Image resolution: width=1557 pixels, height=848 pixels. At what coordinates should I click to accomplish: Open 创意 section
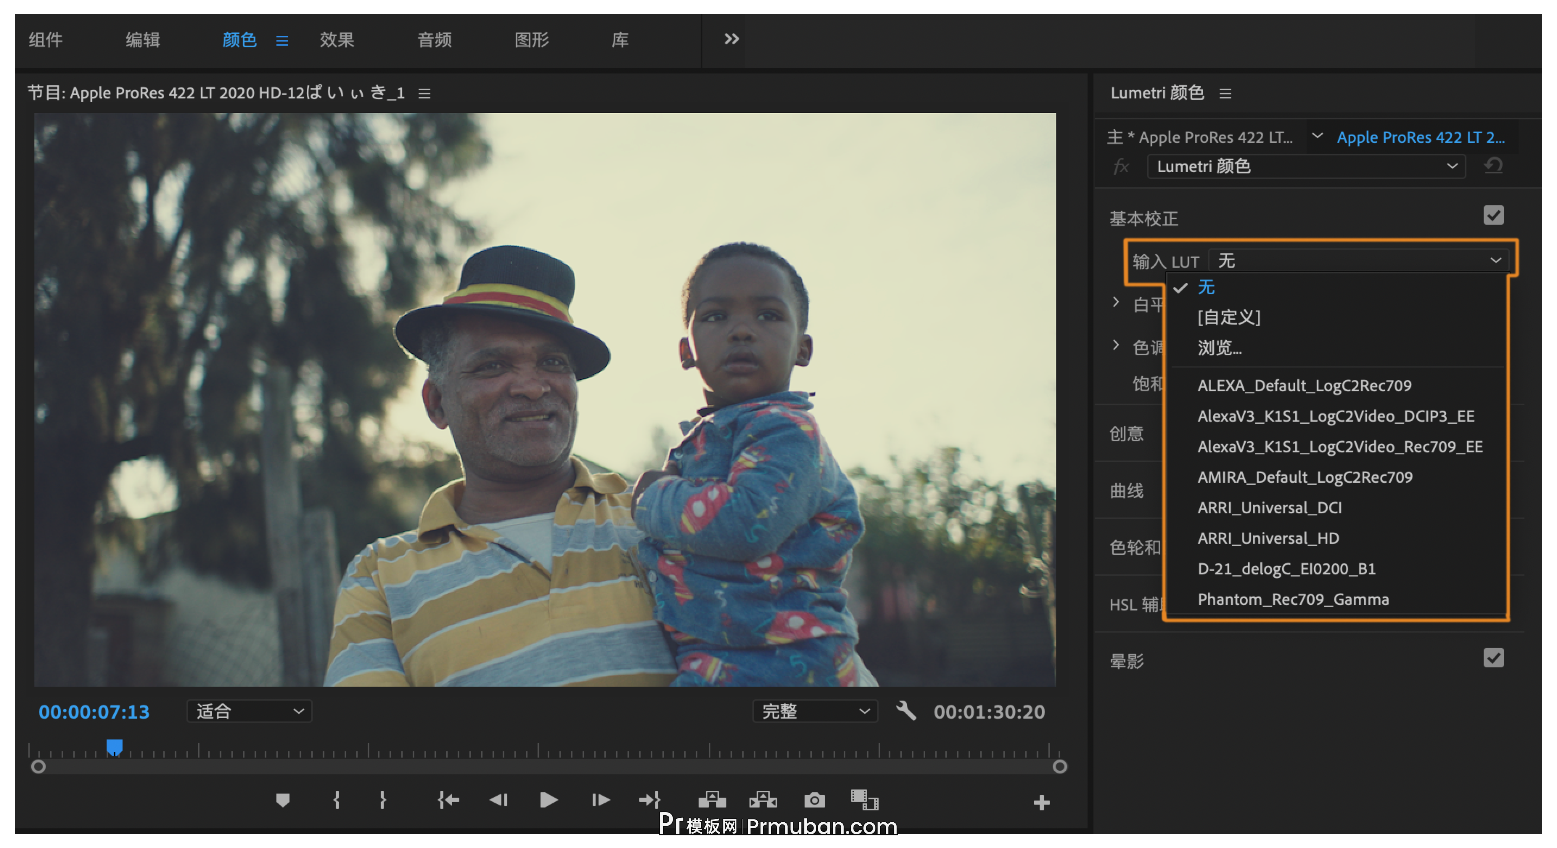point(1127,433)
